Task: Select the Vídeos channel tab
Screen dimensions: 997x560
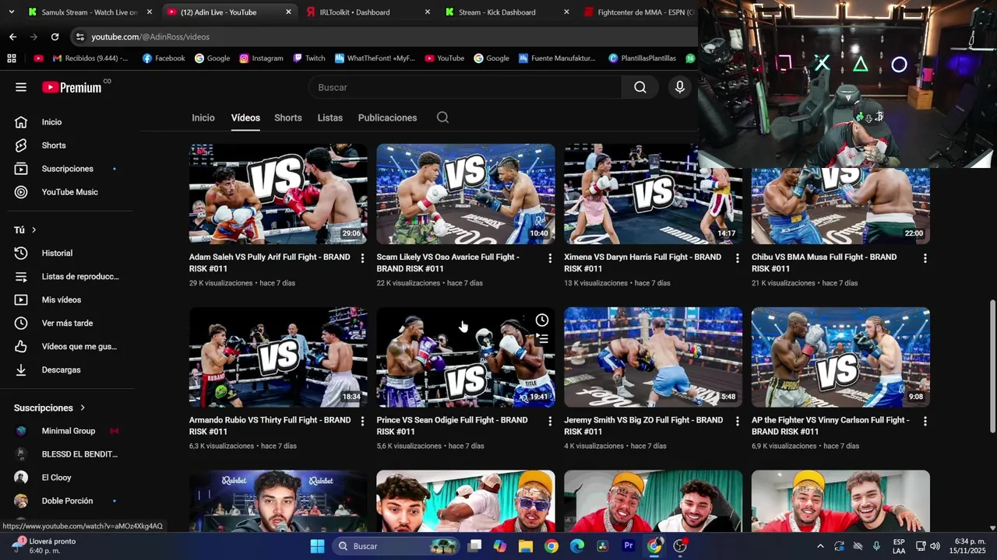Action: [x=245, y=117]
